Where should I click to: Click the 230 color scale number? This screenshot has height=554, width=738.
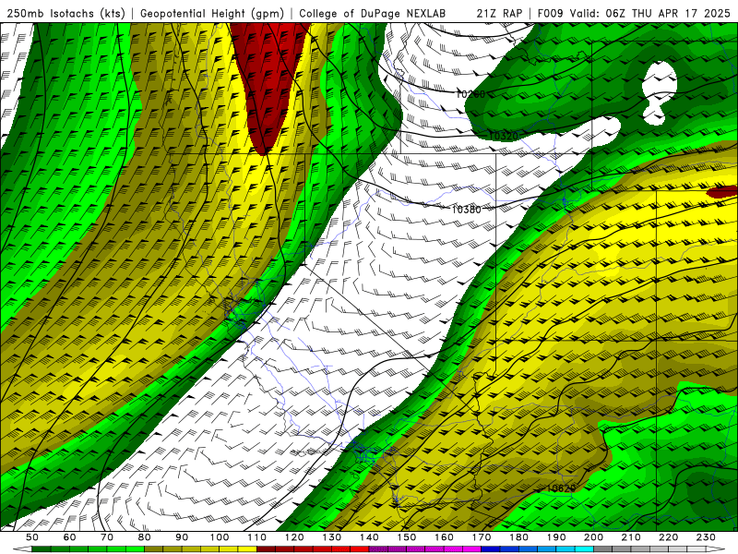click(x=706, y=537)
